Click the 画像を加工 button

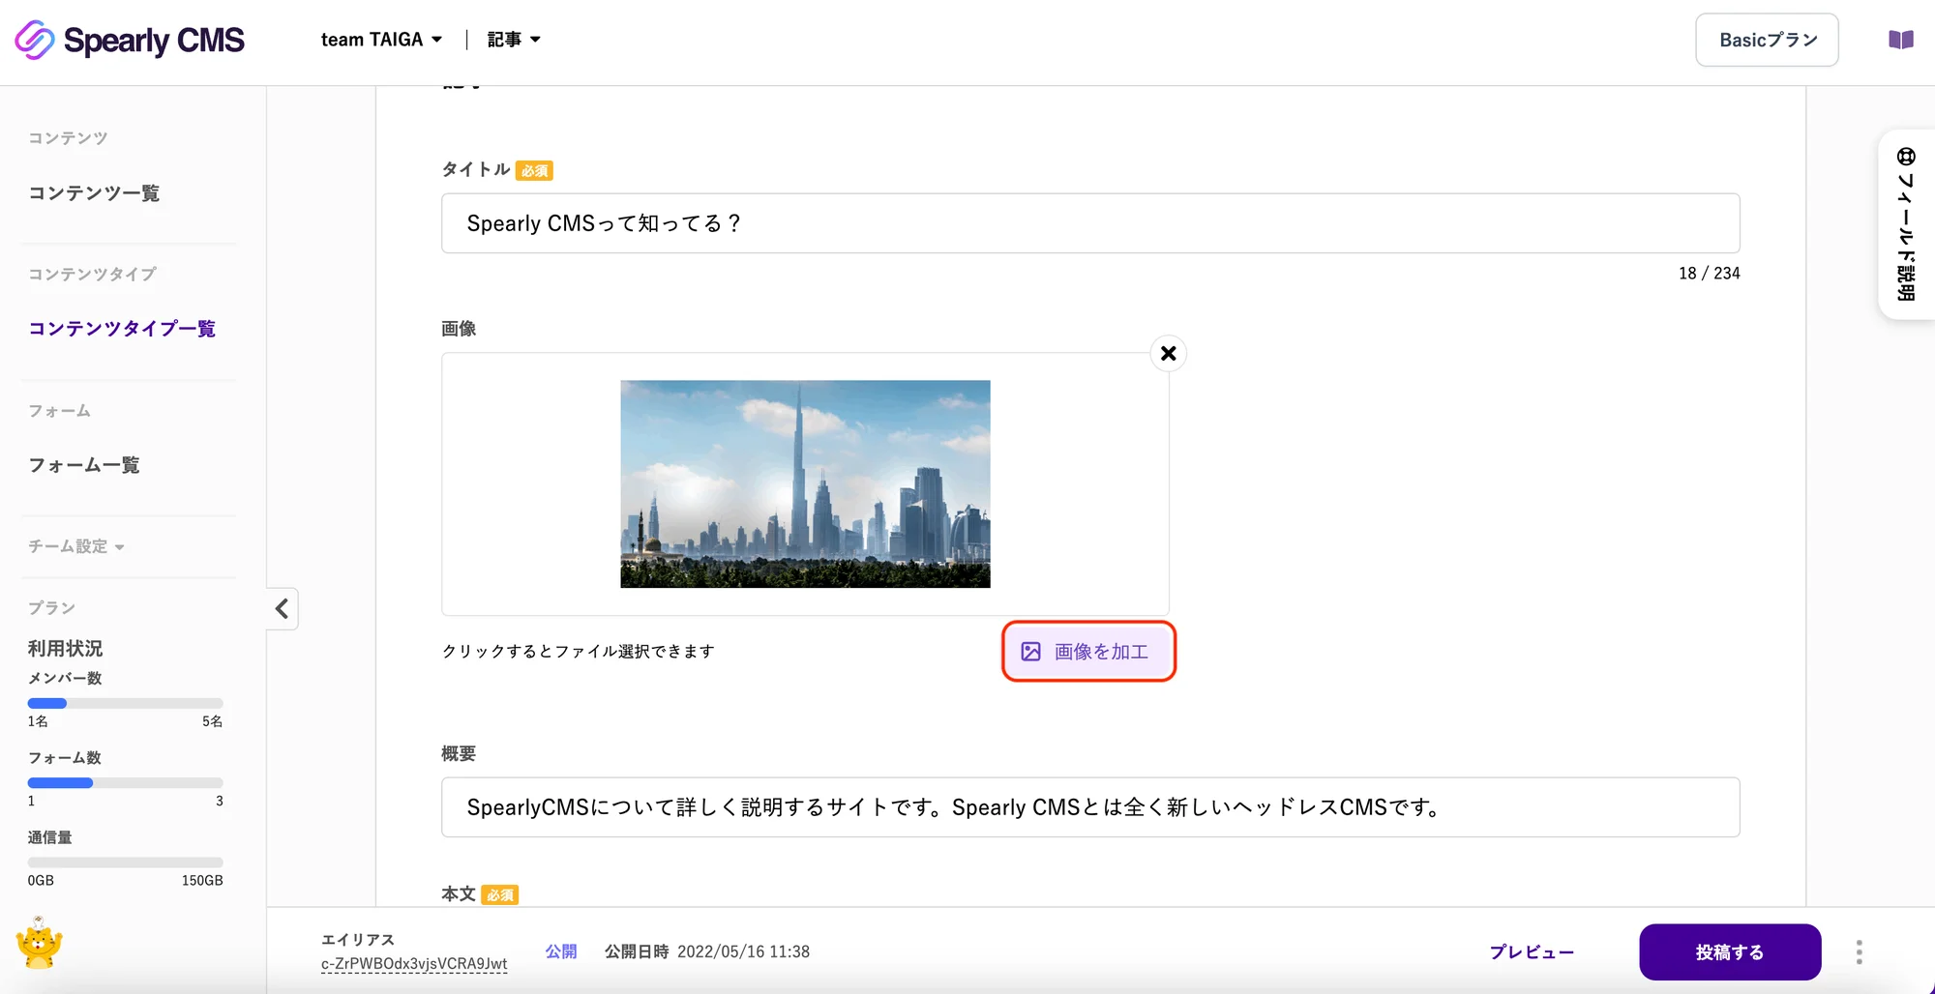(x=1088, y=652)
